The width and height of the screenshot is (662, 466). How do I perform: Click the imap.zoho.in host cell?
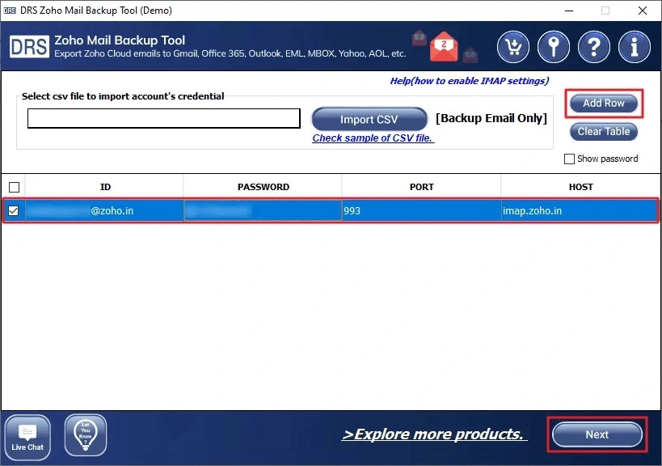(x=580, y=210)
